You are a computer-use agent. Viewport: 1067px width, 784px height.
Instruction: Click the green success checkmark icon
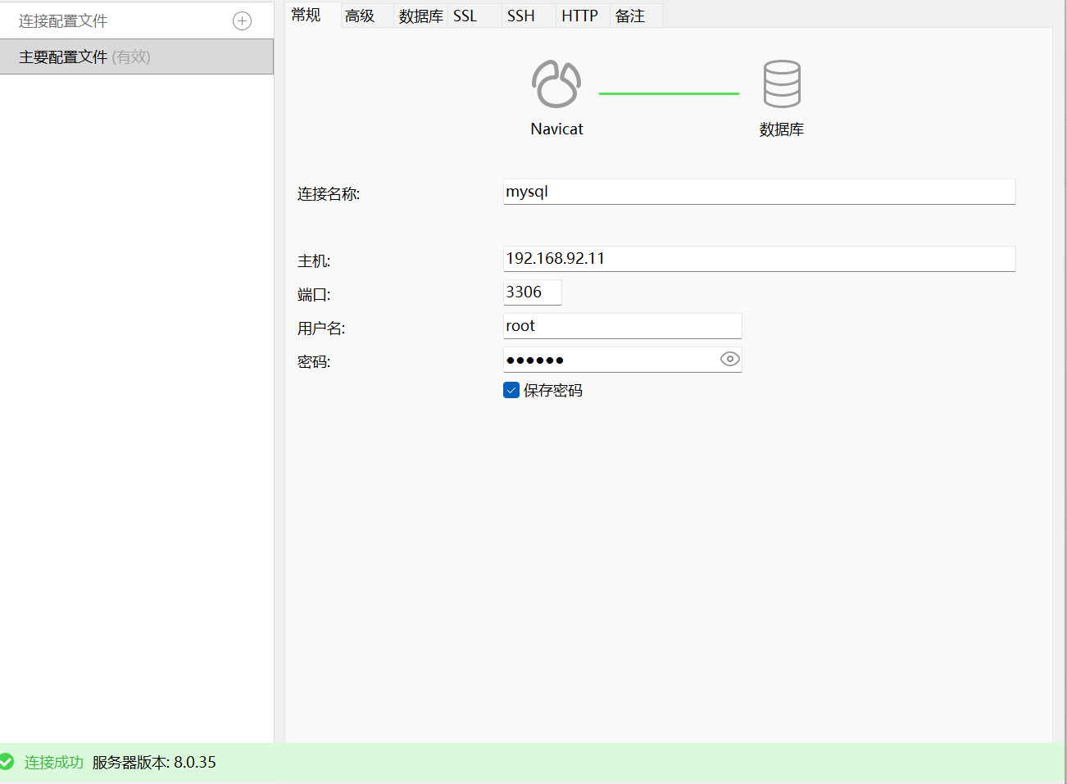click(7, 762)
